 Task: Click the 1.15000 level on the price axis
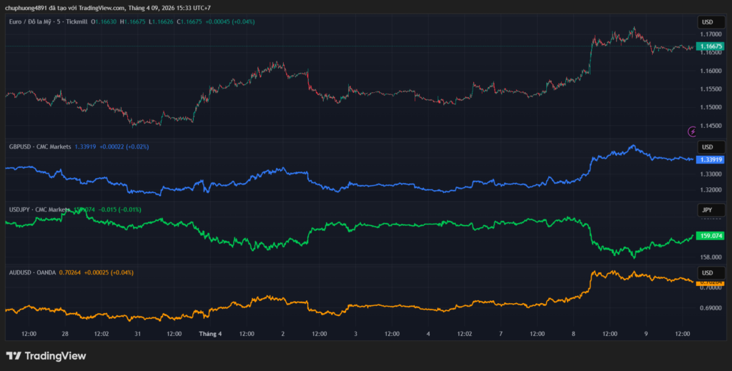(x=711, y=107)
